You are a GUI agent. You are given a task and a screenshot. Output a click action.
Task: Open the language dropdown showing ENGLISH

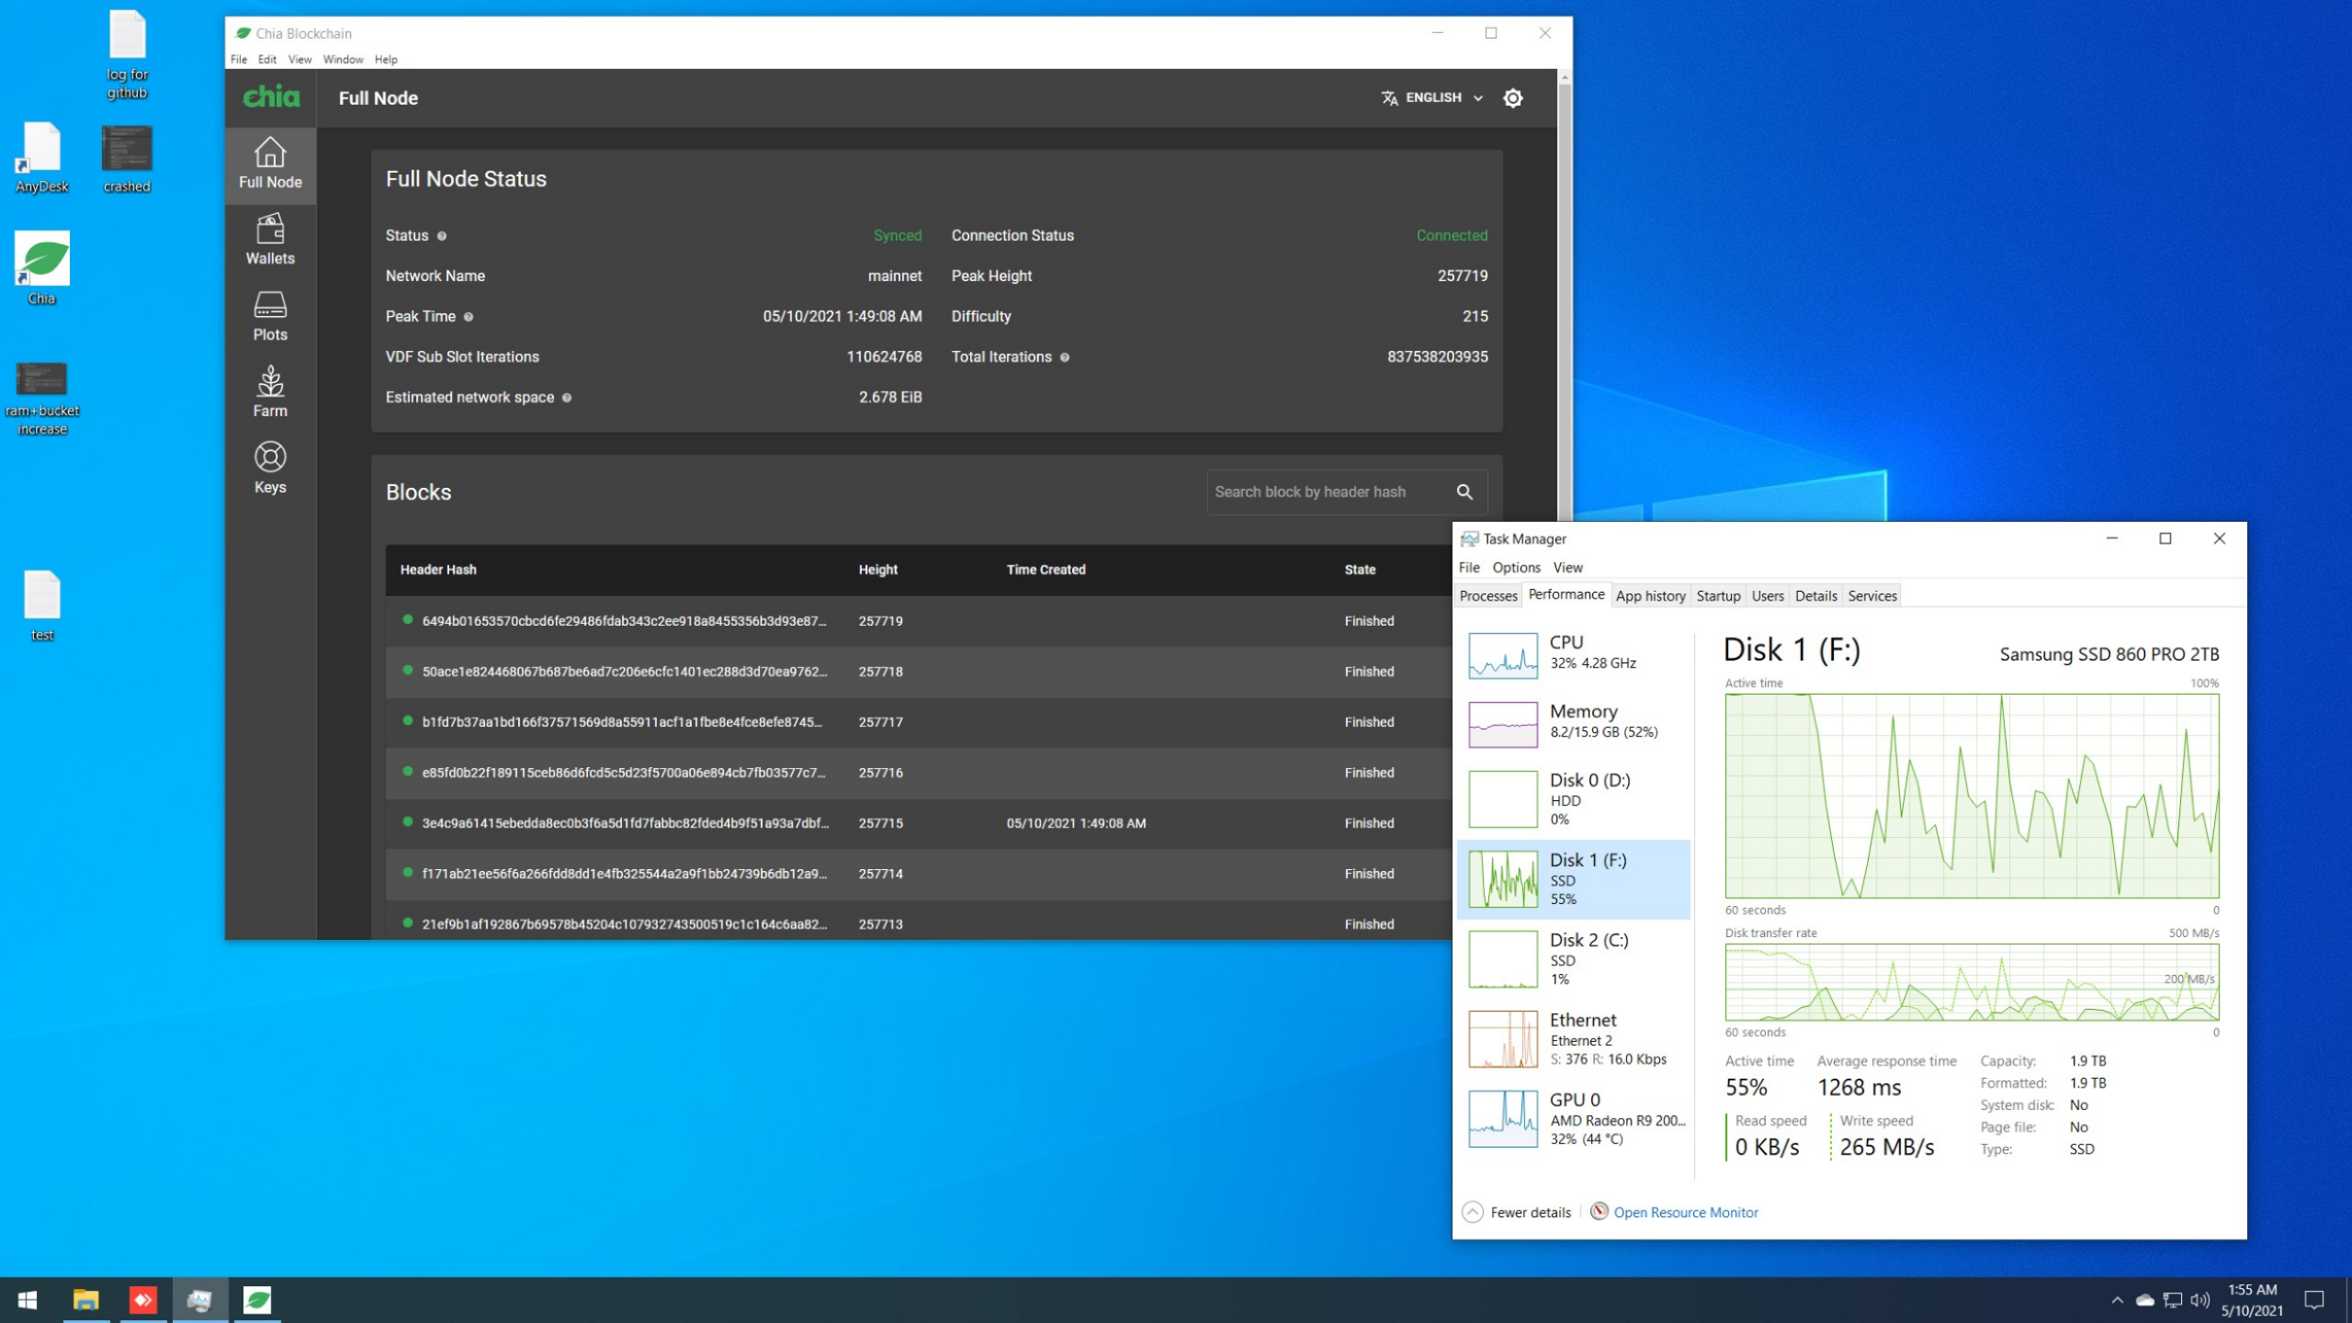click(1432, 97)
